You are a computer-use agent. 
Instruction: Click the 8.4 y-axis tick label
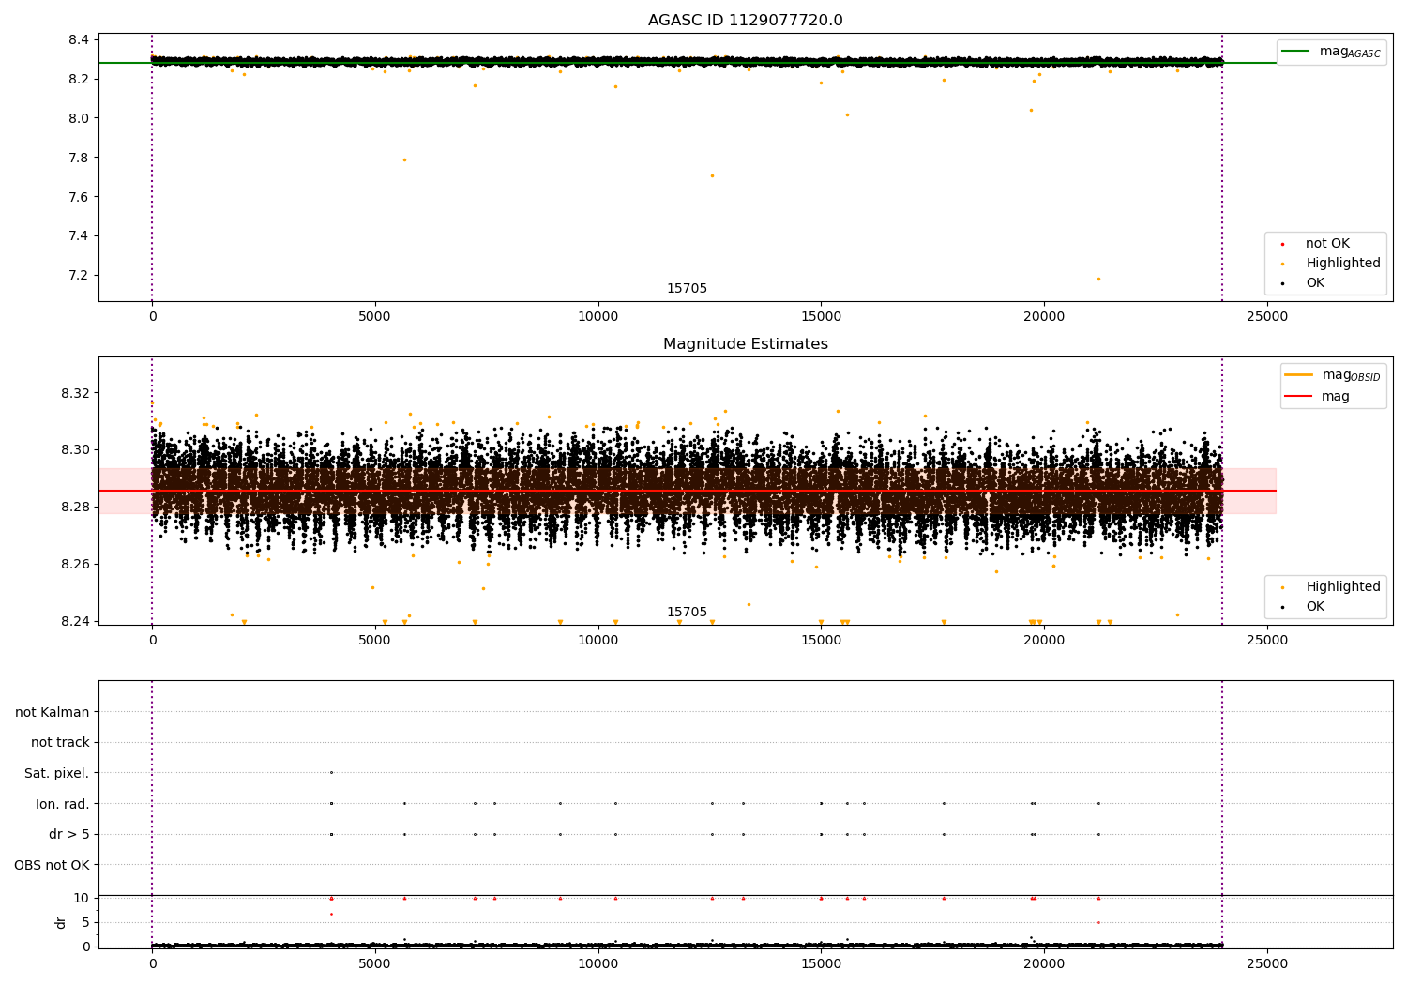click(79, 39)
